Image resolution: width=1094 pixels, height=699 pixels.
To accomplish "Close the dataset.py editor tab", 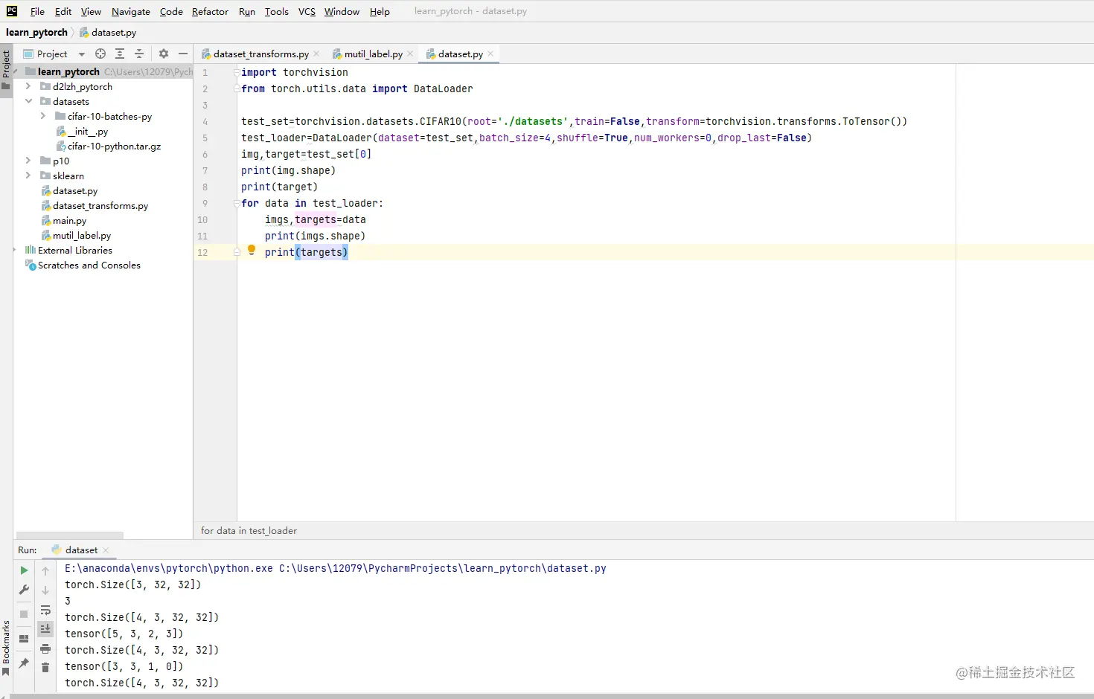I will (490, 54).
